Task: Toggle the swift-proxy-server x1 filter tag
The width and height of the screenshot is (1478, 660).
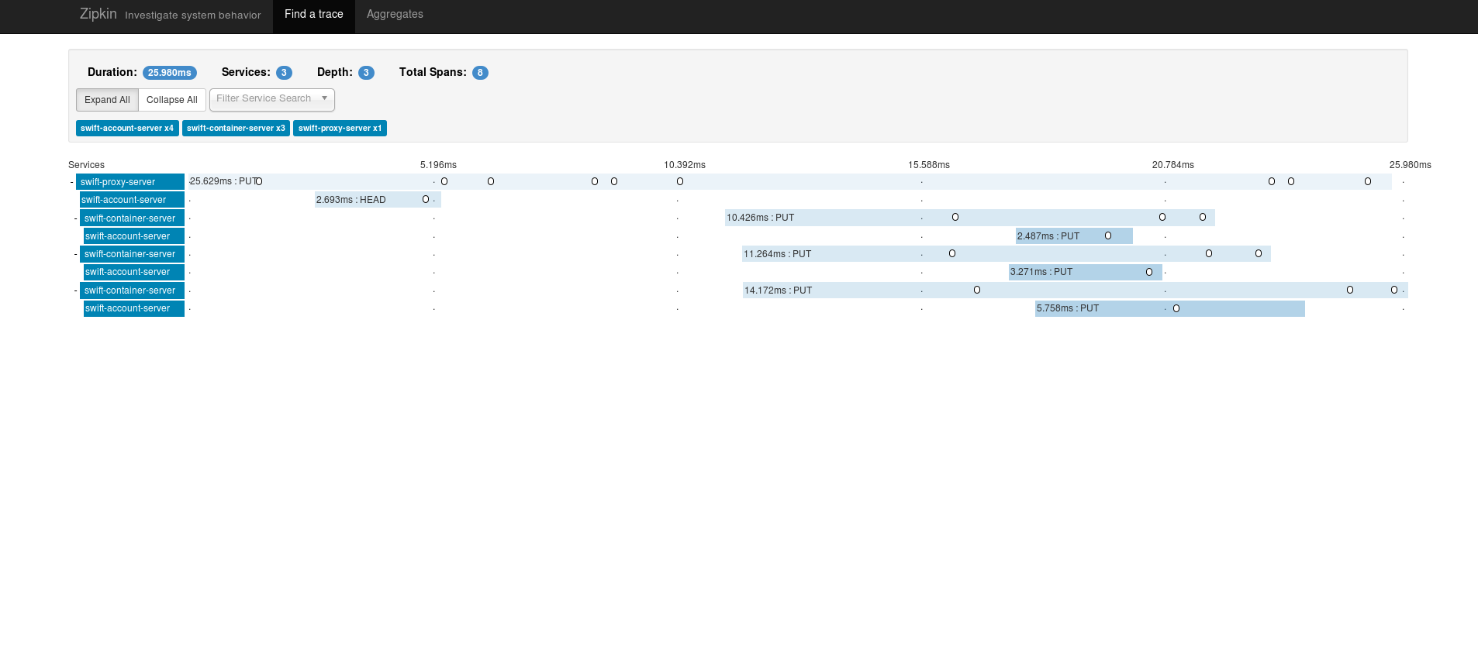Action: (x=340, y=129)
